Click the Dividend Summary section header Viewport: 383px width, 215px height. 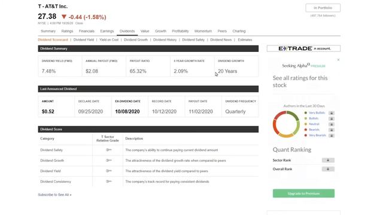pyautogui.click(x=148, y=48)
